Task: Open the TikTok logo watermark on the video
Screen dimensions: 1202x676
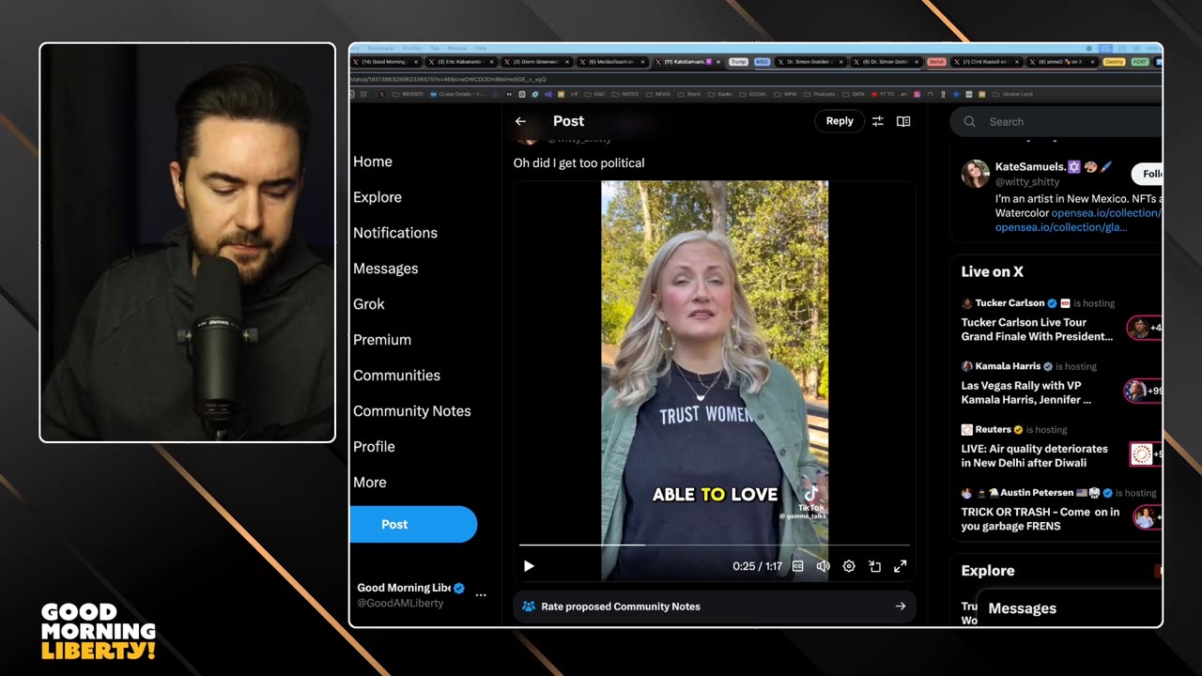Action: click(x=811, y=493)
